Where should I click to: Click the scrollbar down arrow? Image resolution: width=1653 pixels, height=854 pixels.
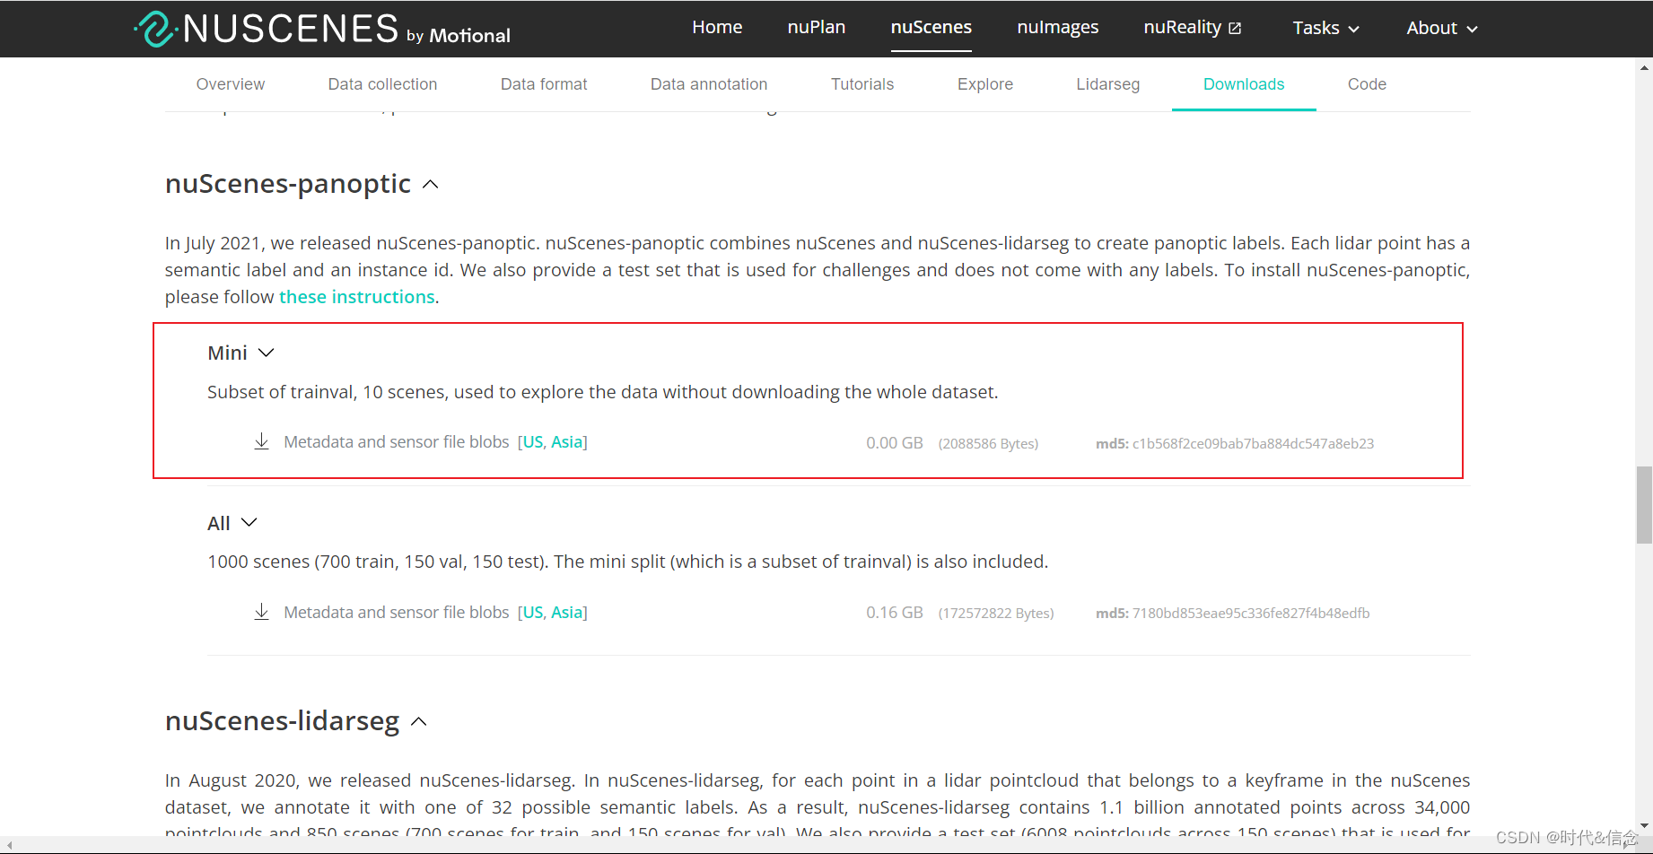[1644, 826]
